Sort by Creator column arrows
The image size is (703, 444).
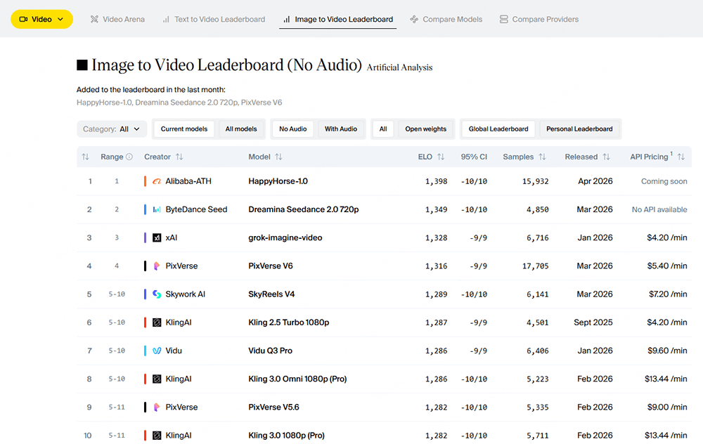[179, 157]
